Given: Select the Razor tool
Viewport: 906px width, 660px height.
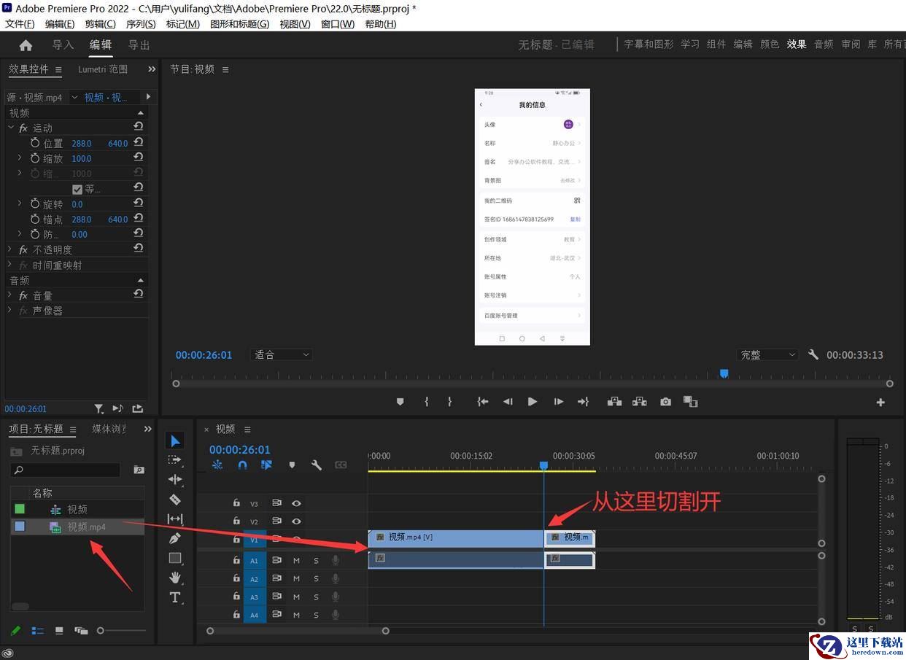Looking at the screenshot, I should [x=175, y=500].
